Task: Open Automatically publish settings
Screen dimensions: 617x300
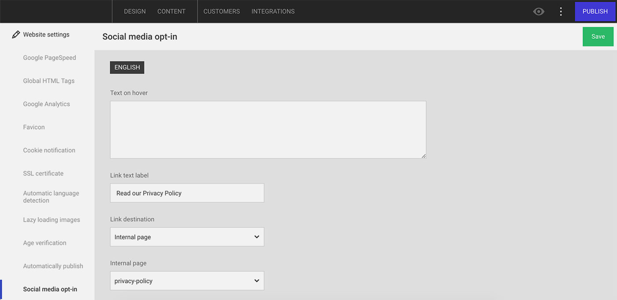Action: click(x=53, y=266)
